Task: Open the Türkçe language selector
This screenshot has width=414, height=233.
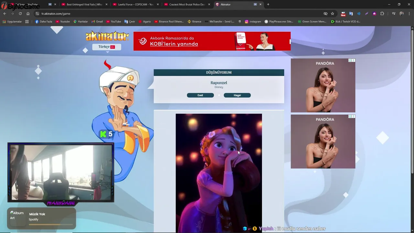Action: tap(107, 47)
